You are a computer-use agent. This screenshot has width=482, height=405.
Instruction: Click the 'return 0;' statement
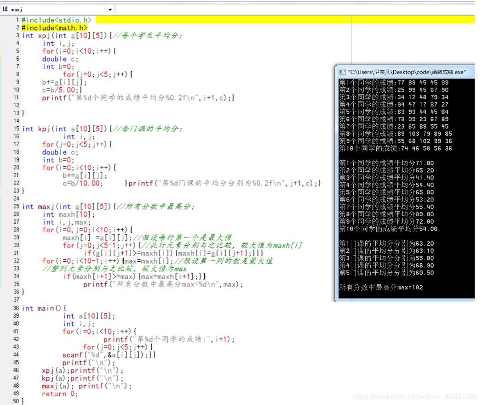[60, 394]
